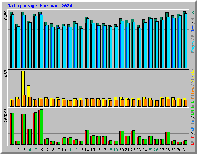Viewport: 197px width, 154px height.
Task: Click the kB In legend label
Action: coord(193,125)
